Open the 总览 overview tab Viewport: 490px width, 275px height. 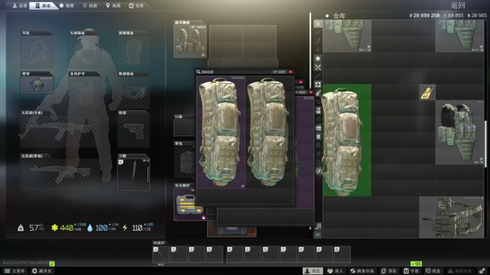20,5
